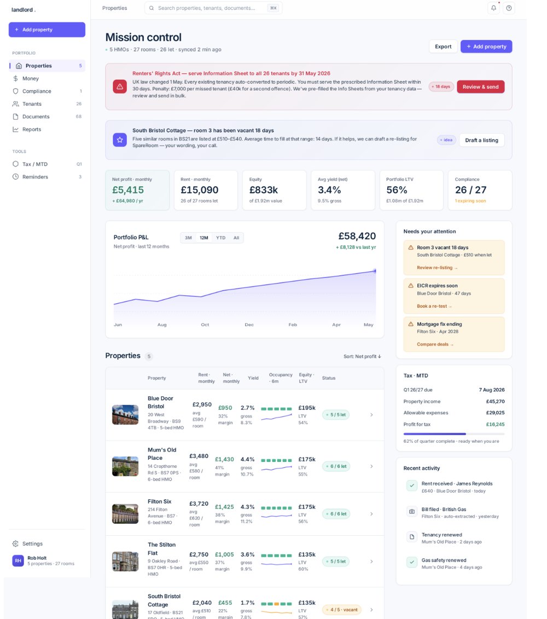The width and height of the screenshot is (547, 619).
Task: Click the 18 days badge
Action: 441,86
